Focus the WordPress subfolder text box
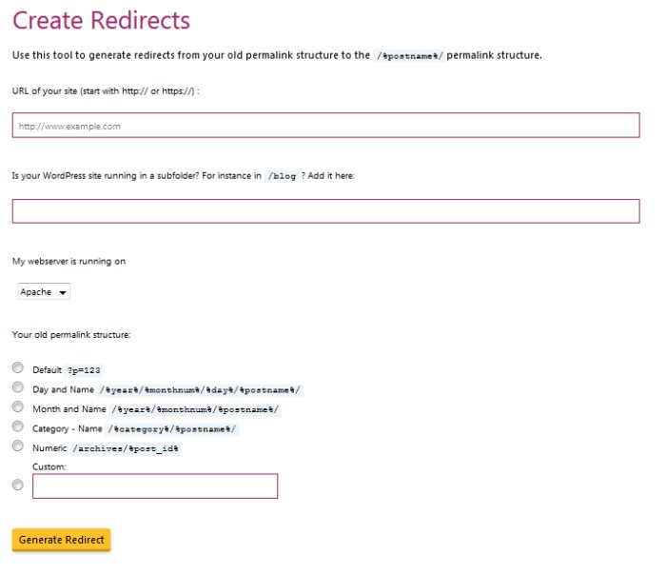666x575 pixels. click(x=325, y=211)
